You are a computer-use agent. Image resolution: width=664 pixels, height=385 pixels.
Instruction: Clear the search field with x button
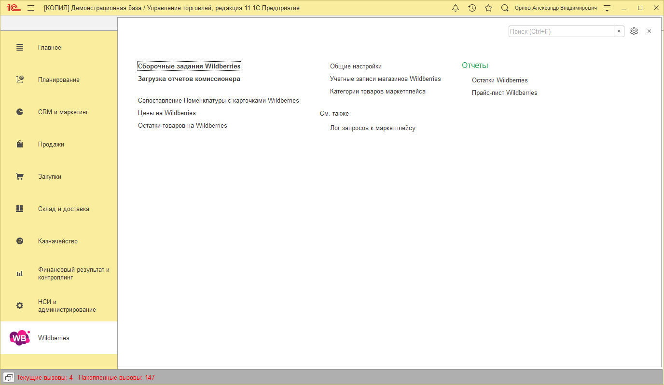[x=619, y=31]
